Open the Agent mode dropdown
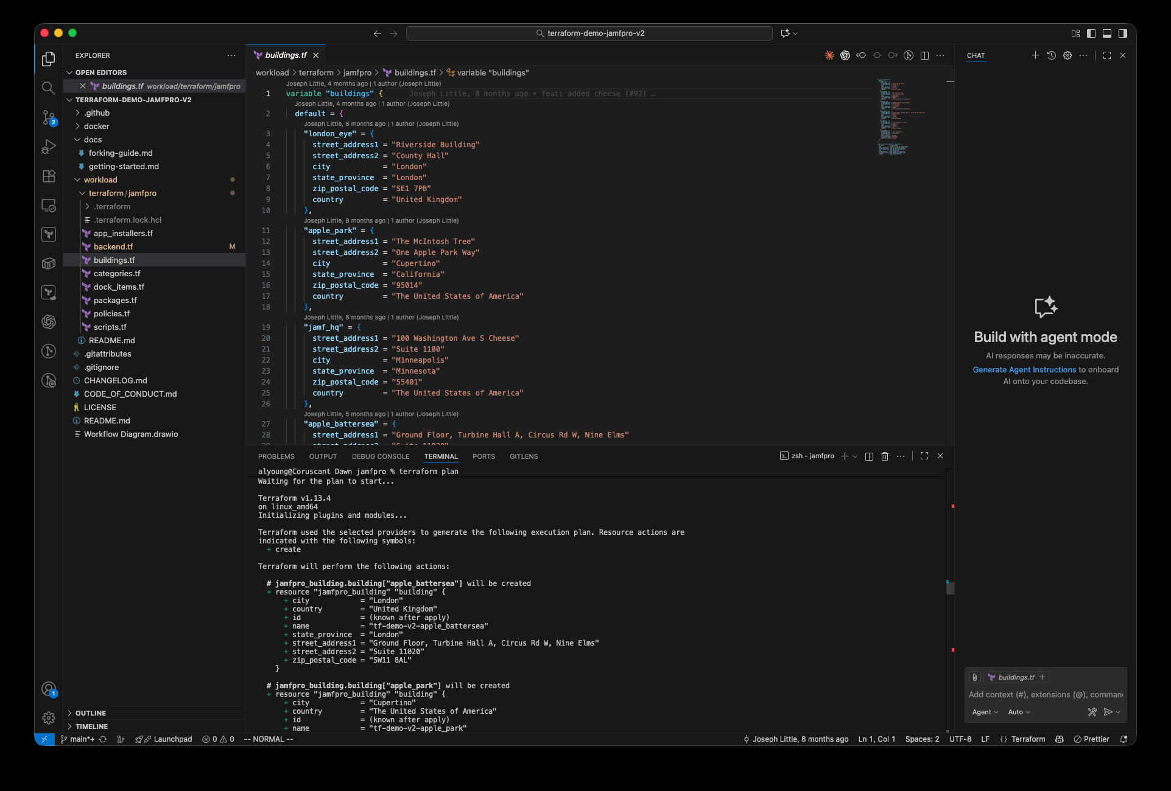Image resolution: width=1171 pixels, height=791 pixels. pyautogui.click(x=985, y=712)
